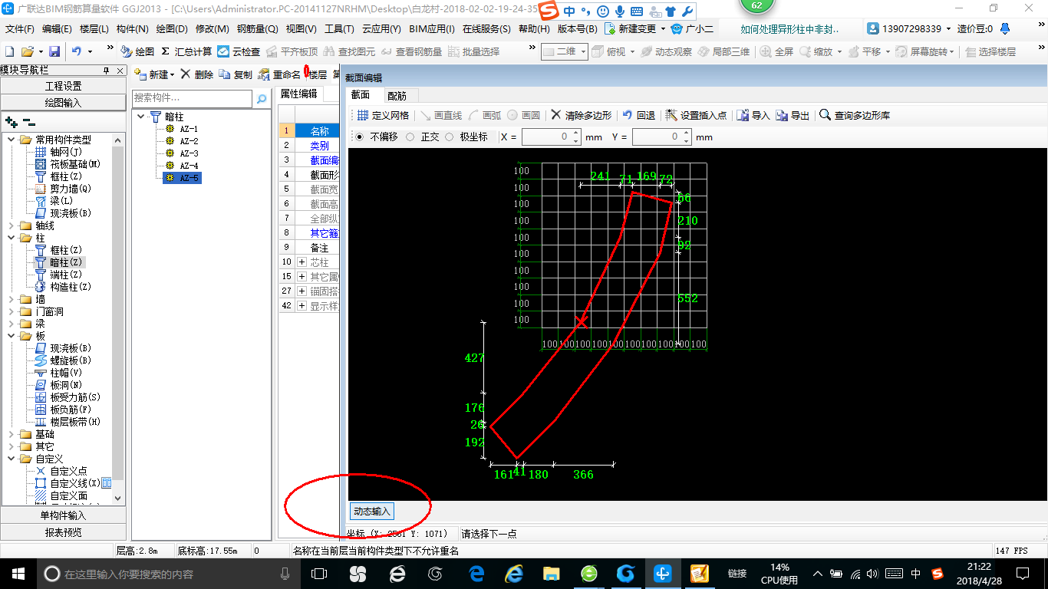Open Task View on taskbar

[x=319, y=574]
